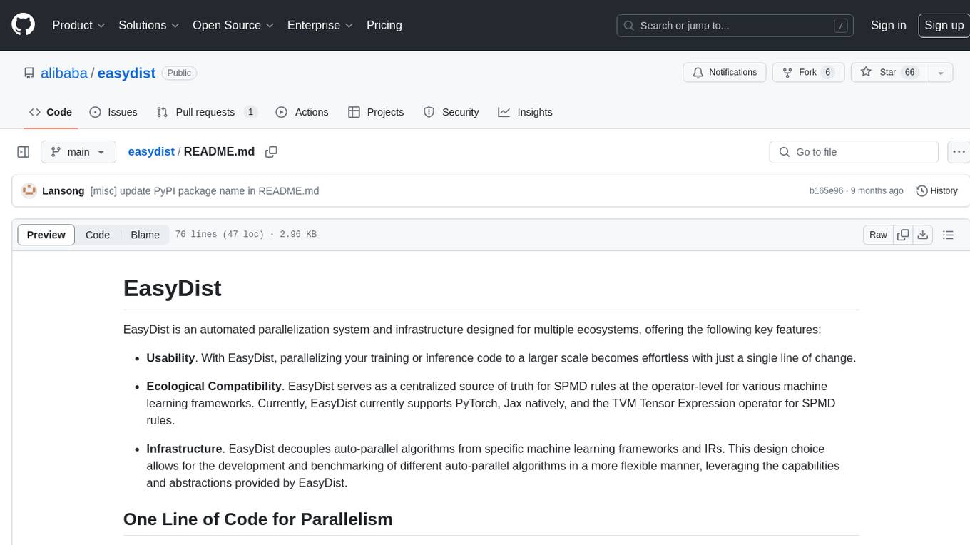Download the raw file
The width and height of the screenshot is (970, 545).
tap(923, 235)
